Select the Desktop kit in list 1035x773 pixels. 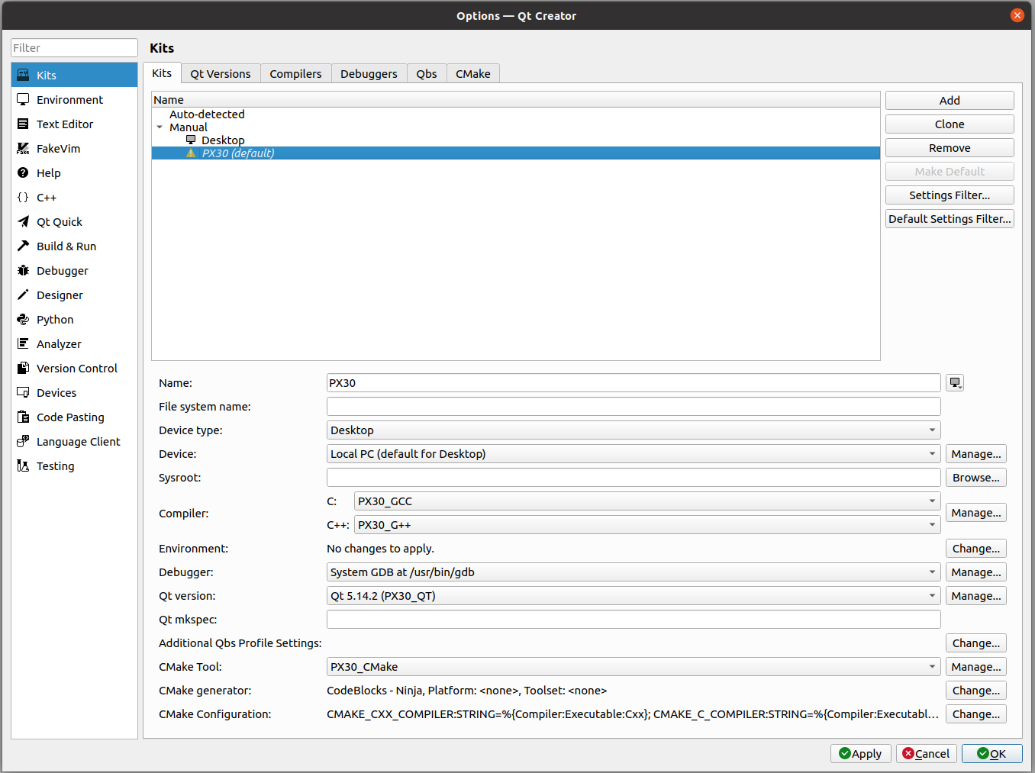[x=223, y=140]
